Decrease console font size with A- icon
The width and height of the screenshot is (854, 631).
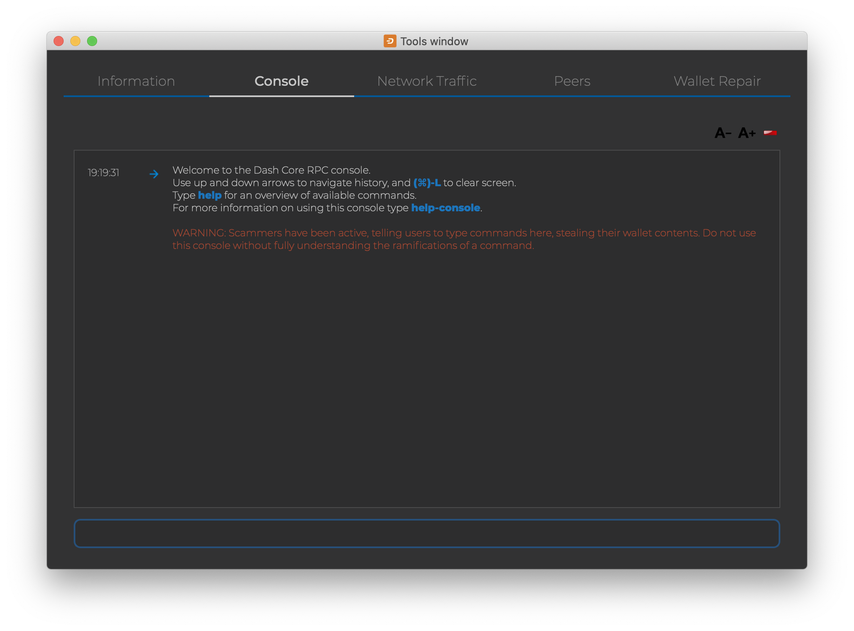coord(723,133)
